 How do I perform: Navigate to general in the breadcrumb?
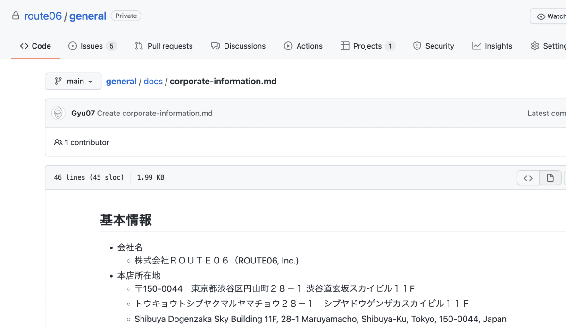pyautogui.click(x=121, y=81)
